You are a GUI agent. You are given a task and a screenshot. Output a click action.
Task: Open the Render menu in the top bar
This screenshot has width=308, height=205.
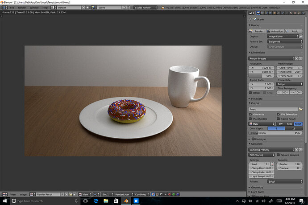[x=22, y=8]
